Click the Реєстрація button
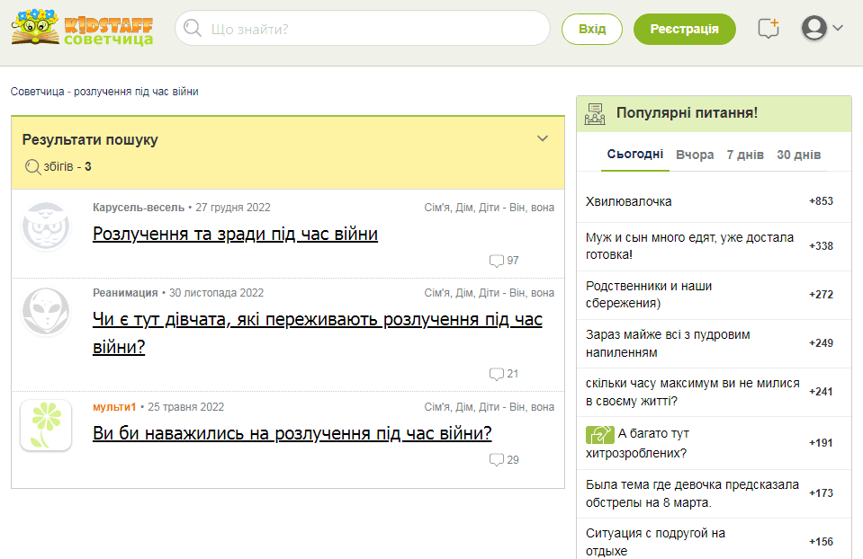Image resolution: width=863 pixels, height=559 pixels. (685, 29)
